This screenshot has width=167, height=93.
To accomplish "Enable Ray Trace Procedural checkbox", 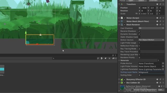I will click(139, 52).
